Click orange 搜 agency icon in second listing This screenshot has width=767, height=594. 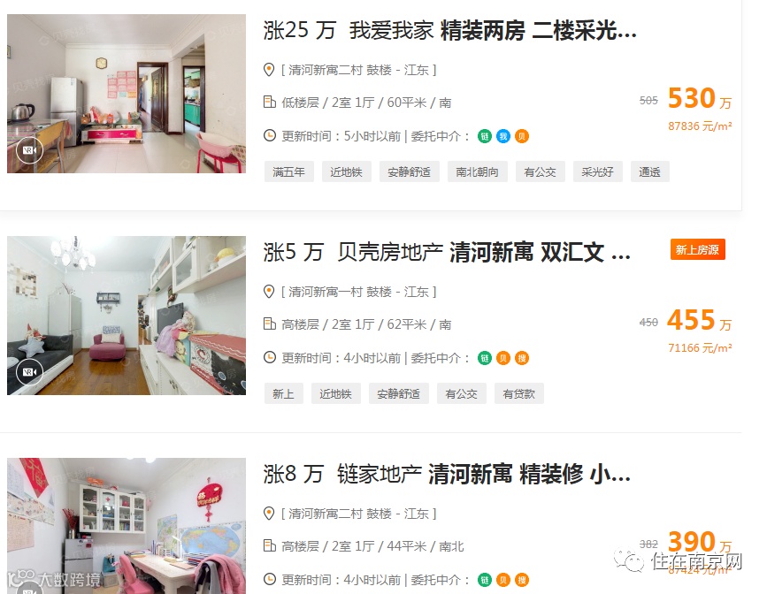tap(522, 358)
